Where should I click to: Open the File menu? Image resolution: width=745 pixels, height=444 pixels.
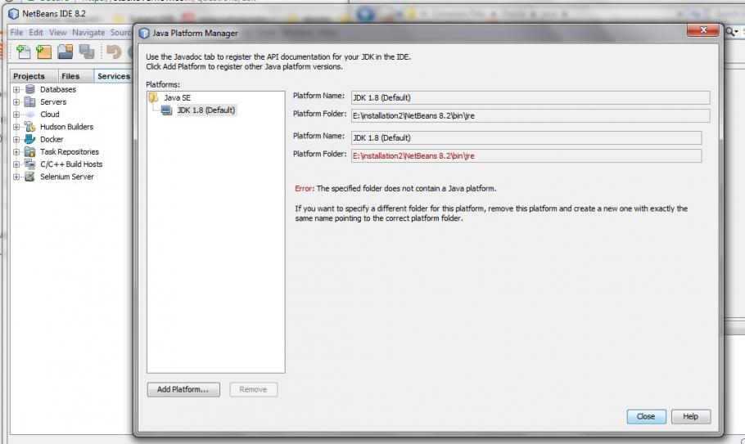tap(16, 32)
